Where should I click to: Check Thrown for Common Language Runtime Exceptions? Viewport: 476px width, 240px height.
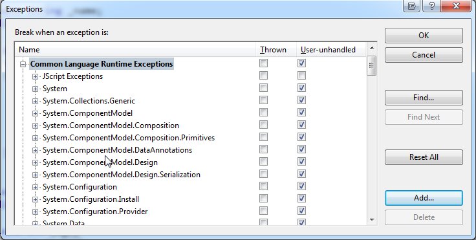tap(263, 63)
